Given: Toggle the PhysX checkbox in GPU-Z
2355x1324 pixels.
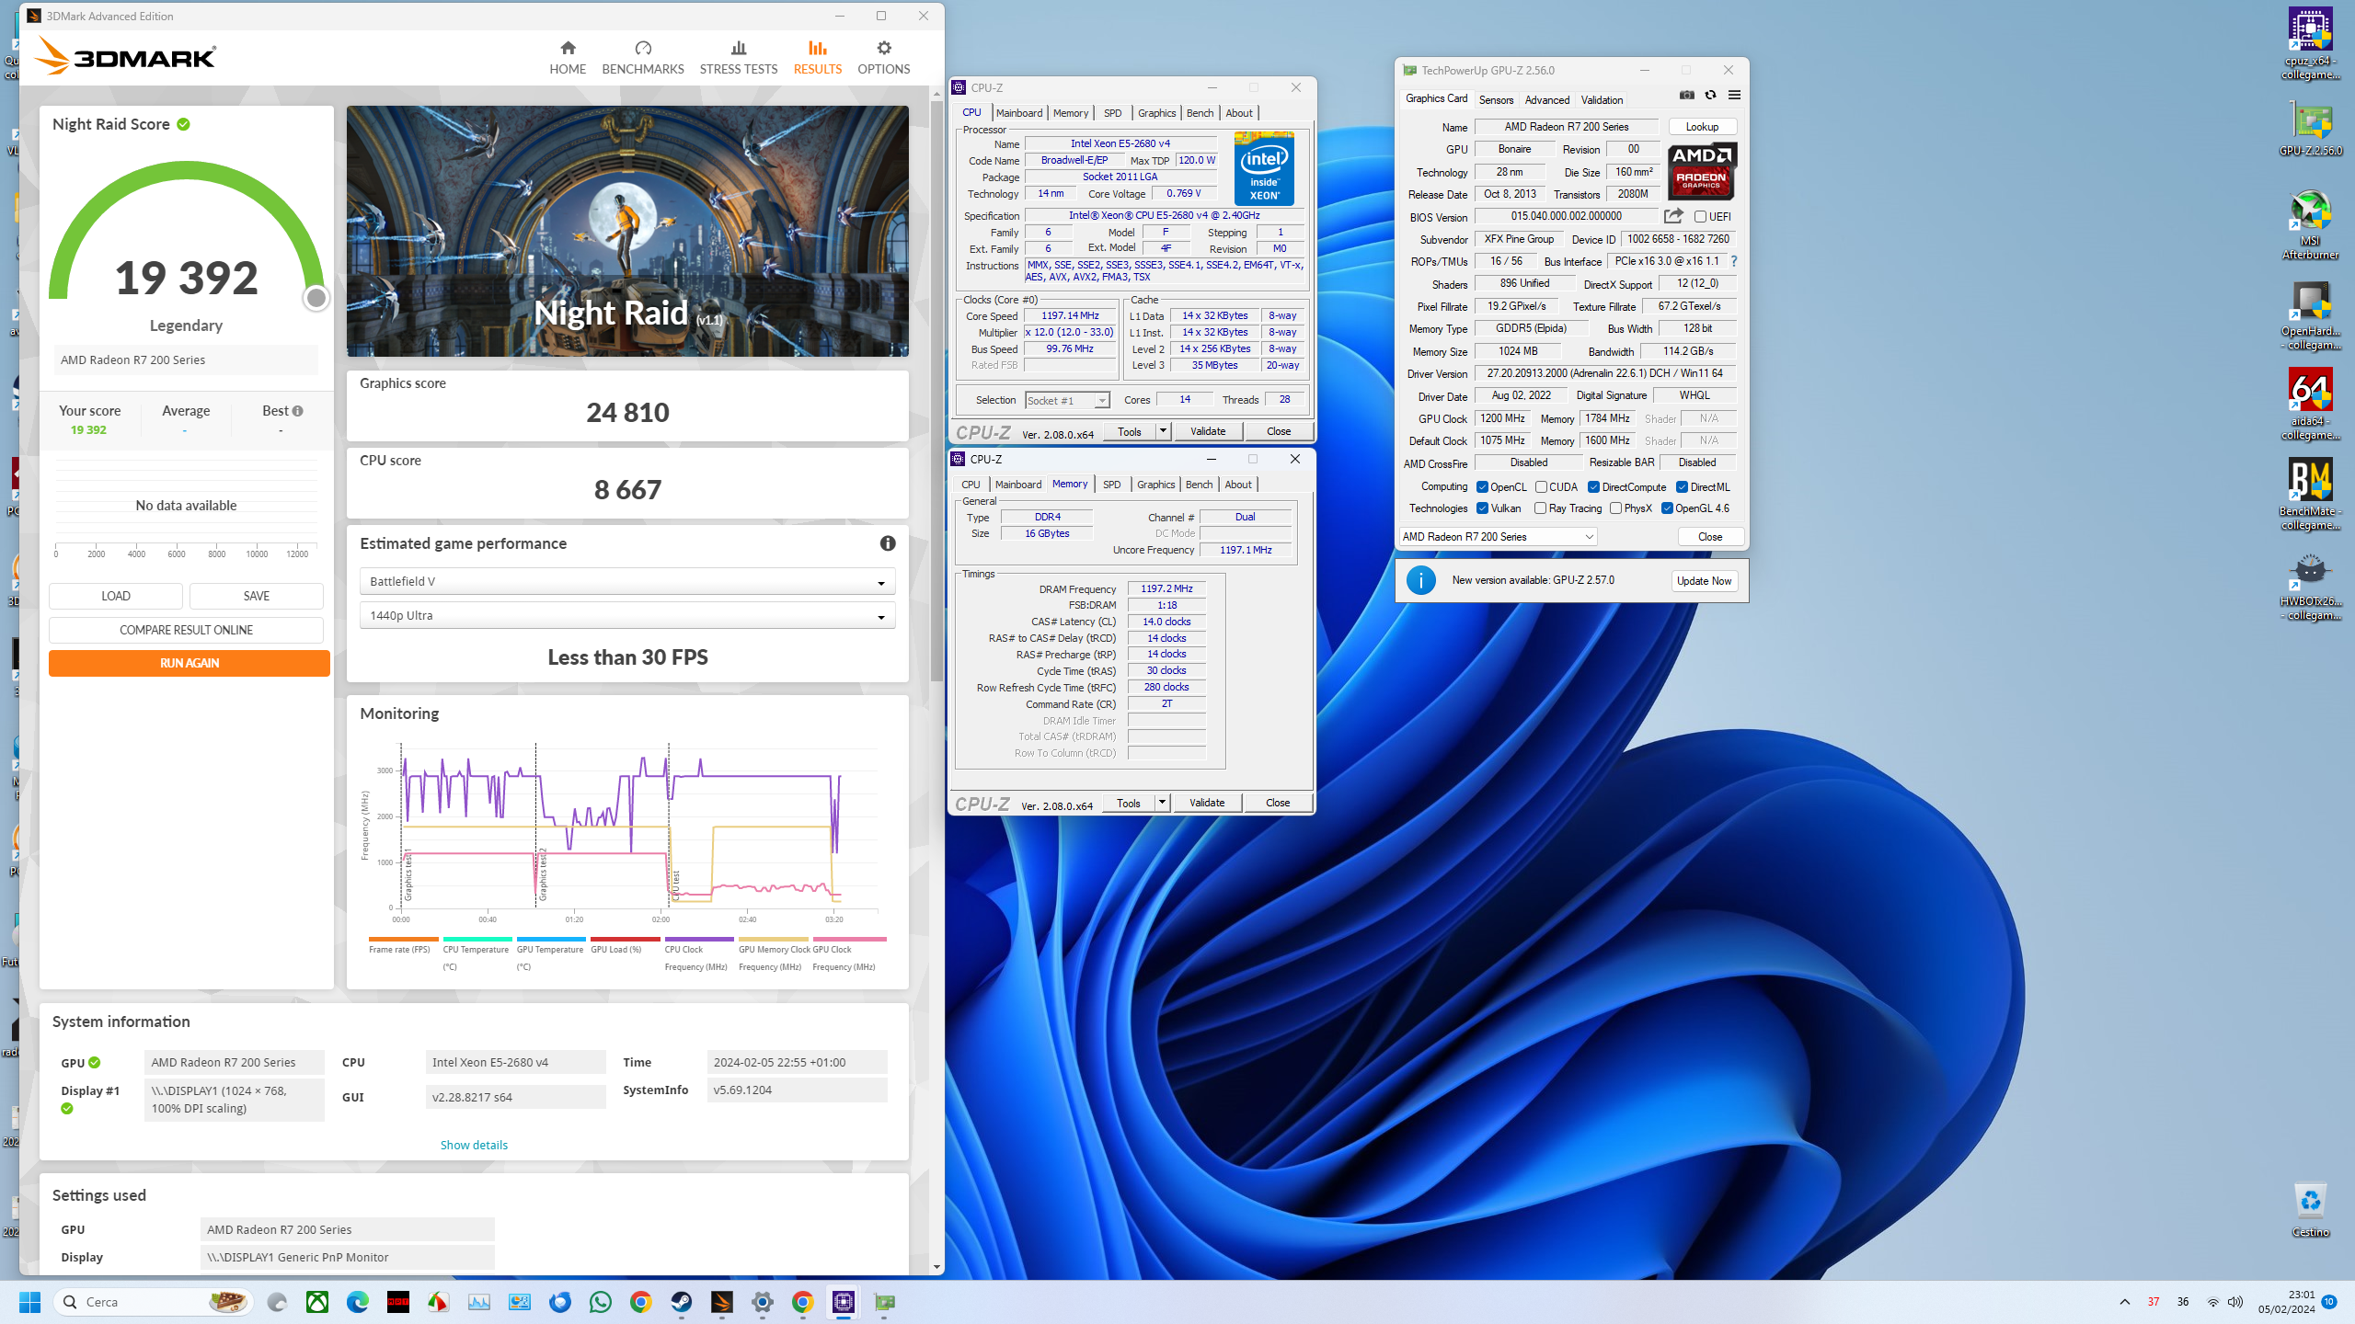Looking at the screenshot, I should point(1615,508).
